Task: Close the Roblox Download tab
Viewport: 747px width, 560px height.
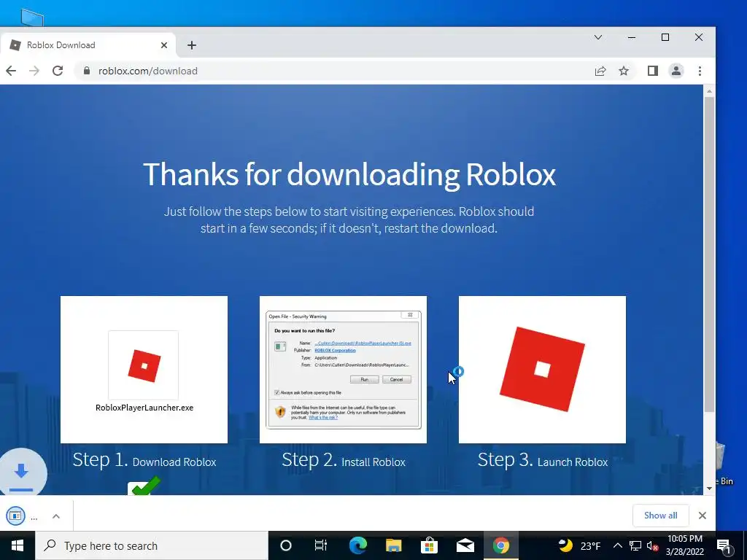Action: click(x=164, y=45)
